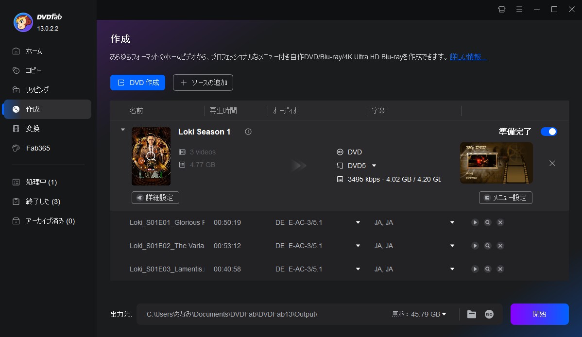Click the 3495 kbps bitrate text
Viewport: 582px width, 337px height.
click(x=394, y=179)
